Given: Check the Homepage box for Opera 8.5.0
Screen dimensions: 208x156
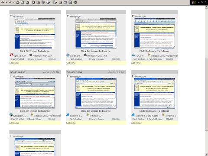Looking at the screenshot, I should pyautogui.click(x=11, y=16).
